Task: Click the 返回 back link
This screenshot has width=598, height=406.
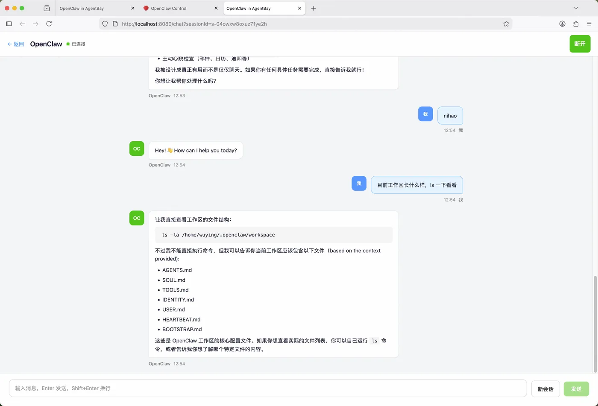Action: 16,44
